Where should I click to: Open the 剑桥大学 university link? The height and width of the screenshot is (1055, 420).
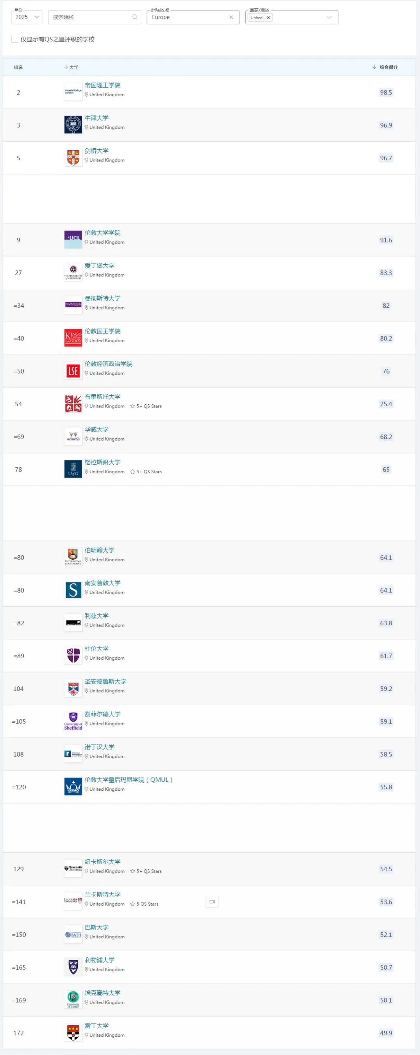(x=96, y=151)
